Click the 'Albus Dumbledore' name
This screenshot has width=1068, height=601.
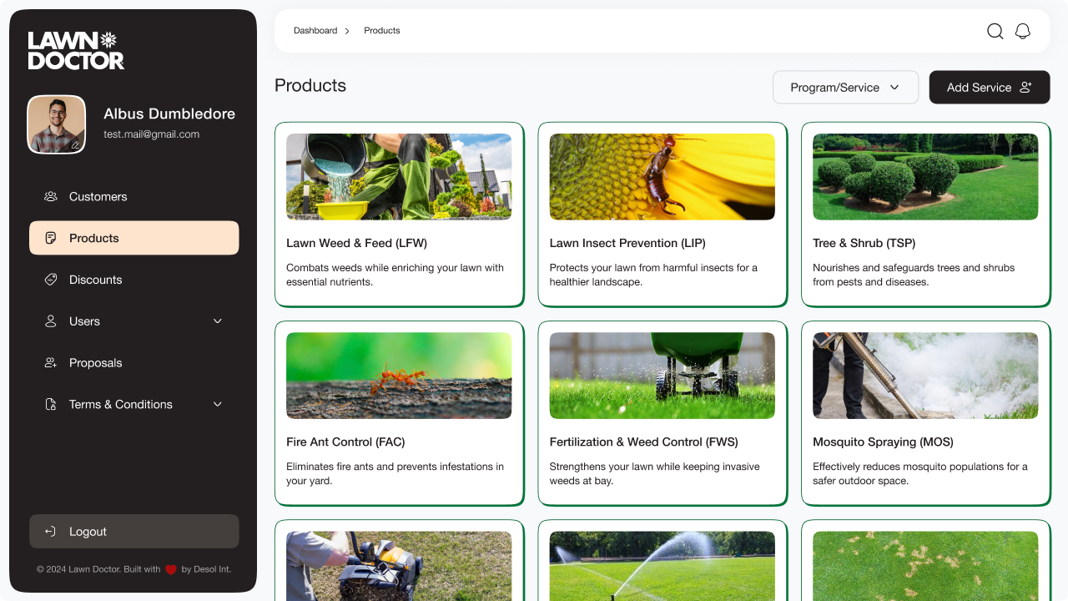click(169, 114)
